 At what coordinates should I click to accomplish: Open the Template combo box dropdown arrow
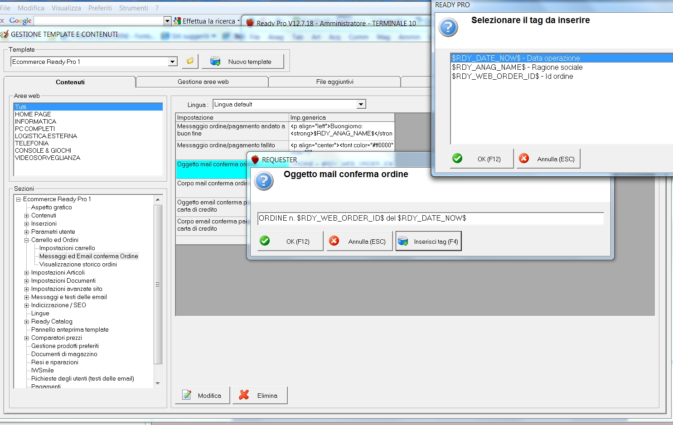(173, 62)
